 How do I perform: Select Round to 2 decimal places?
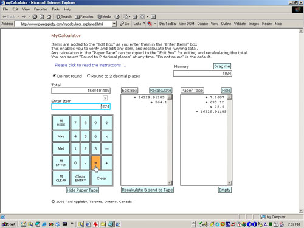click(x=88, y=76)
